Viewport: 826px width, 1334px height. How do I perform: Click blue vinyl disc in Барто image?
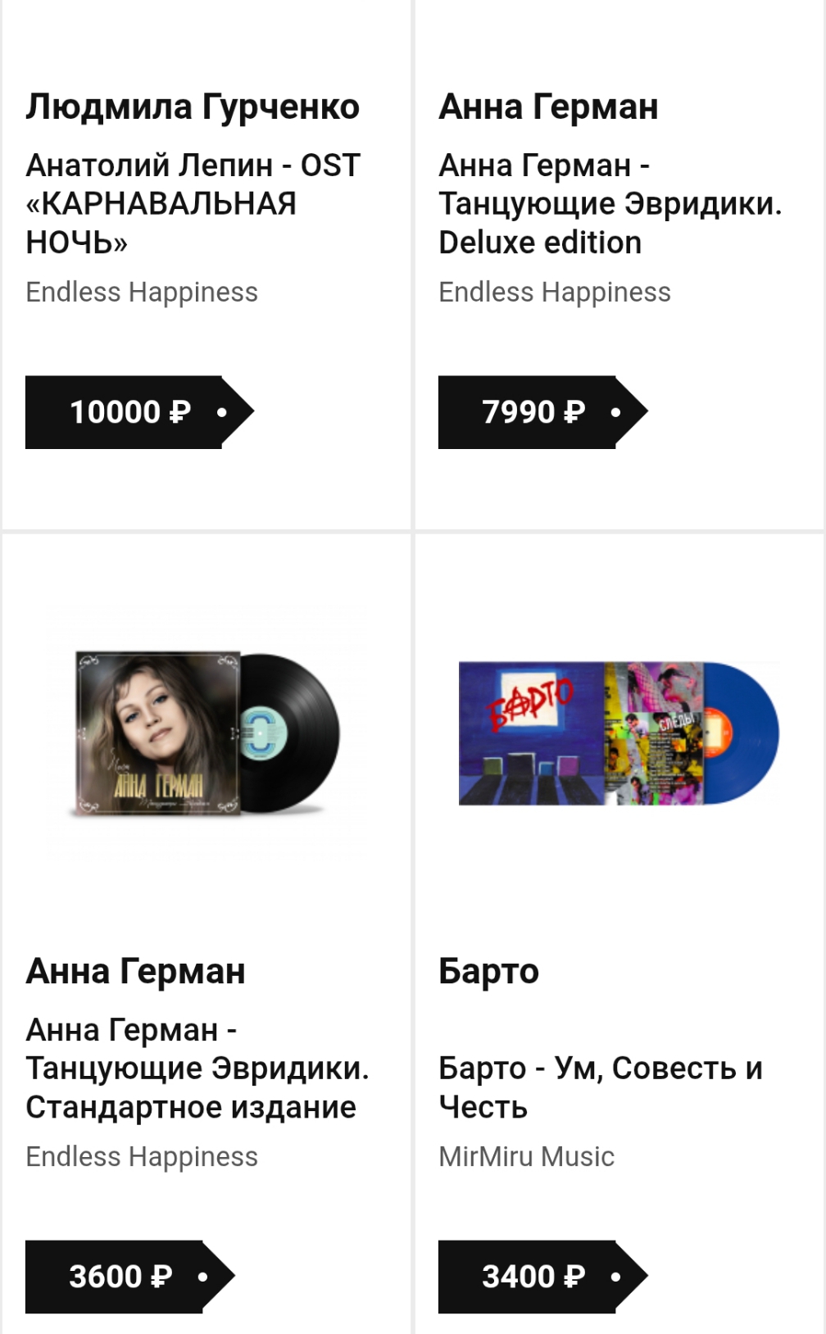point(742,733)
